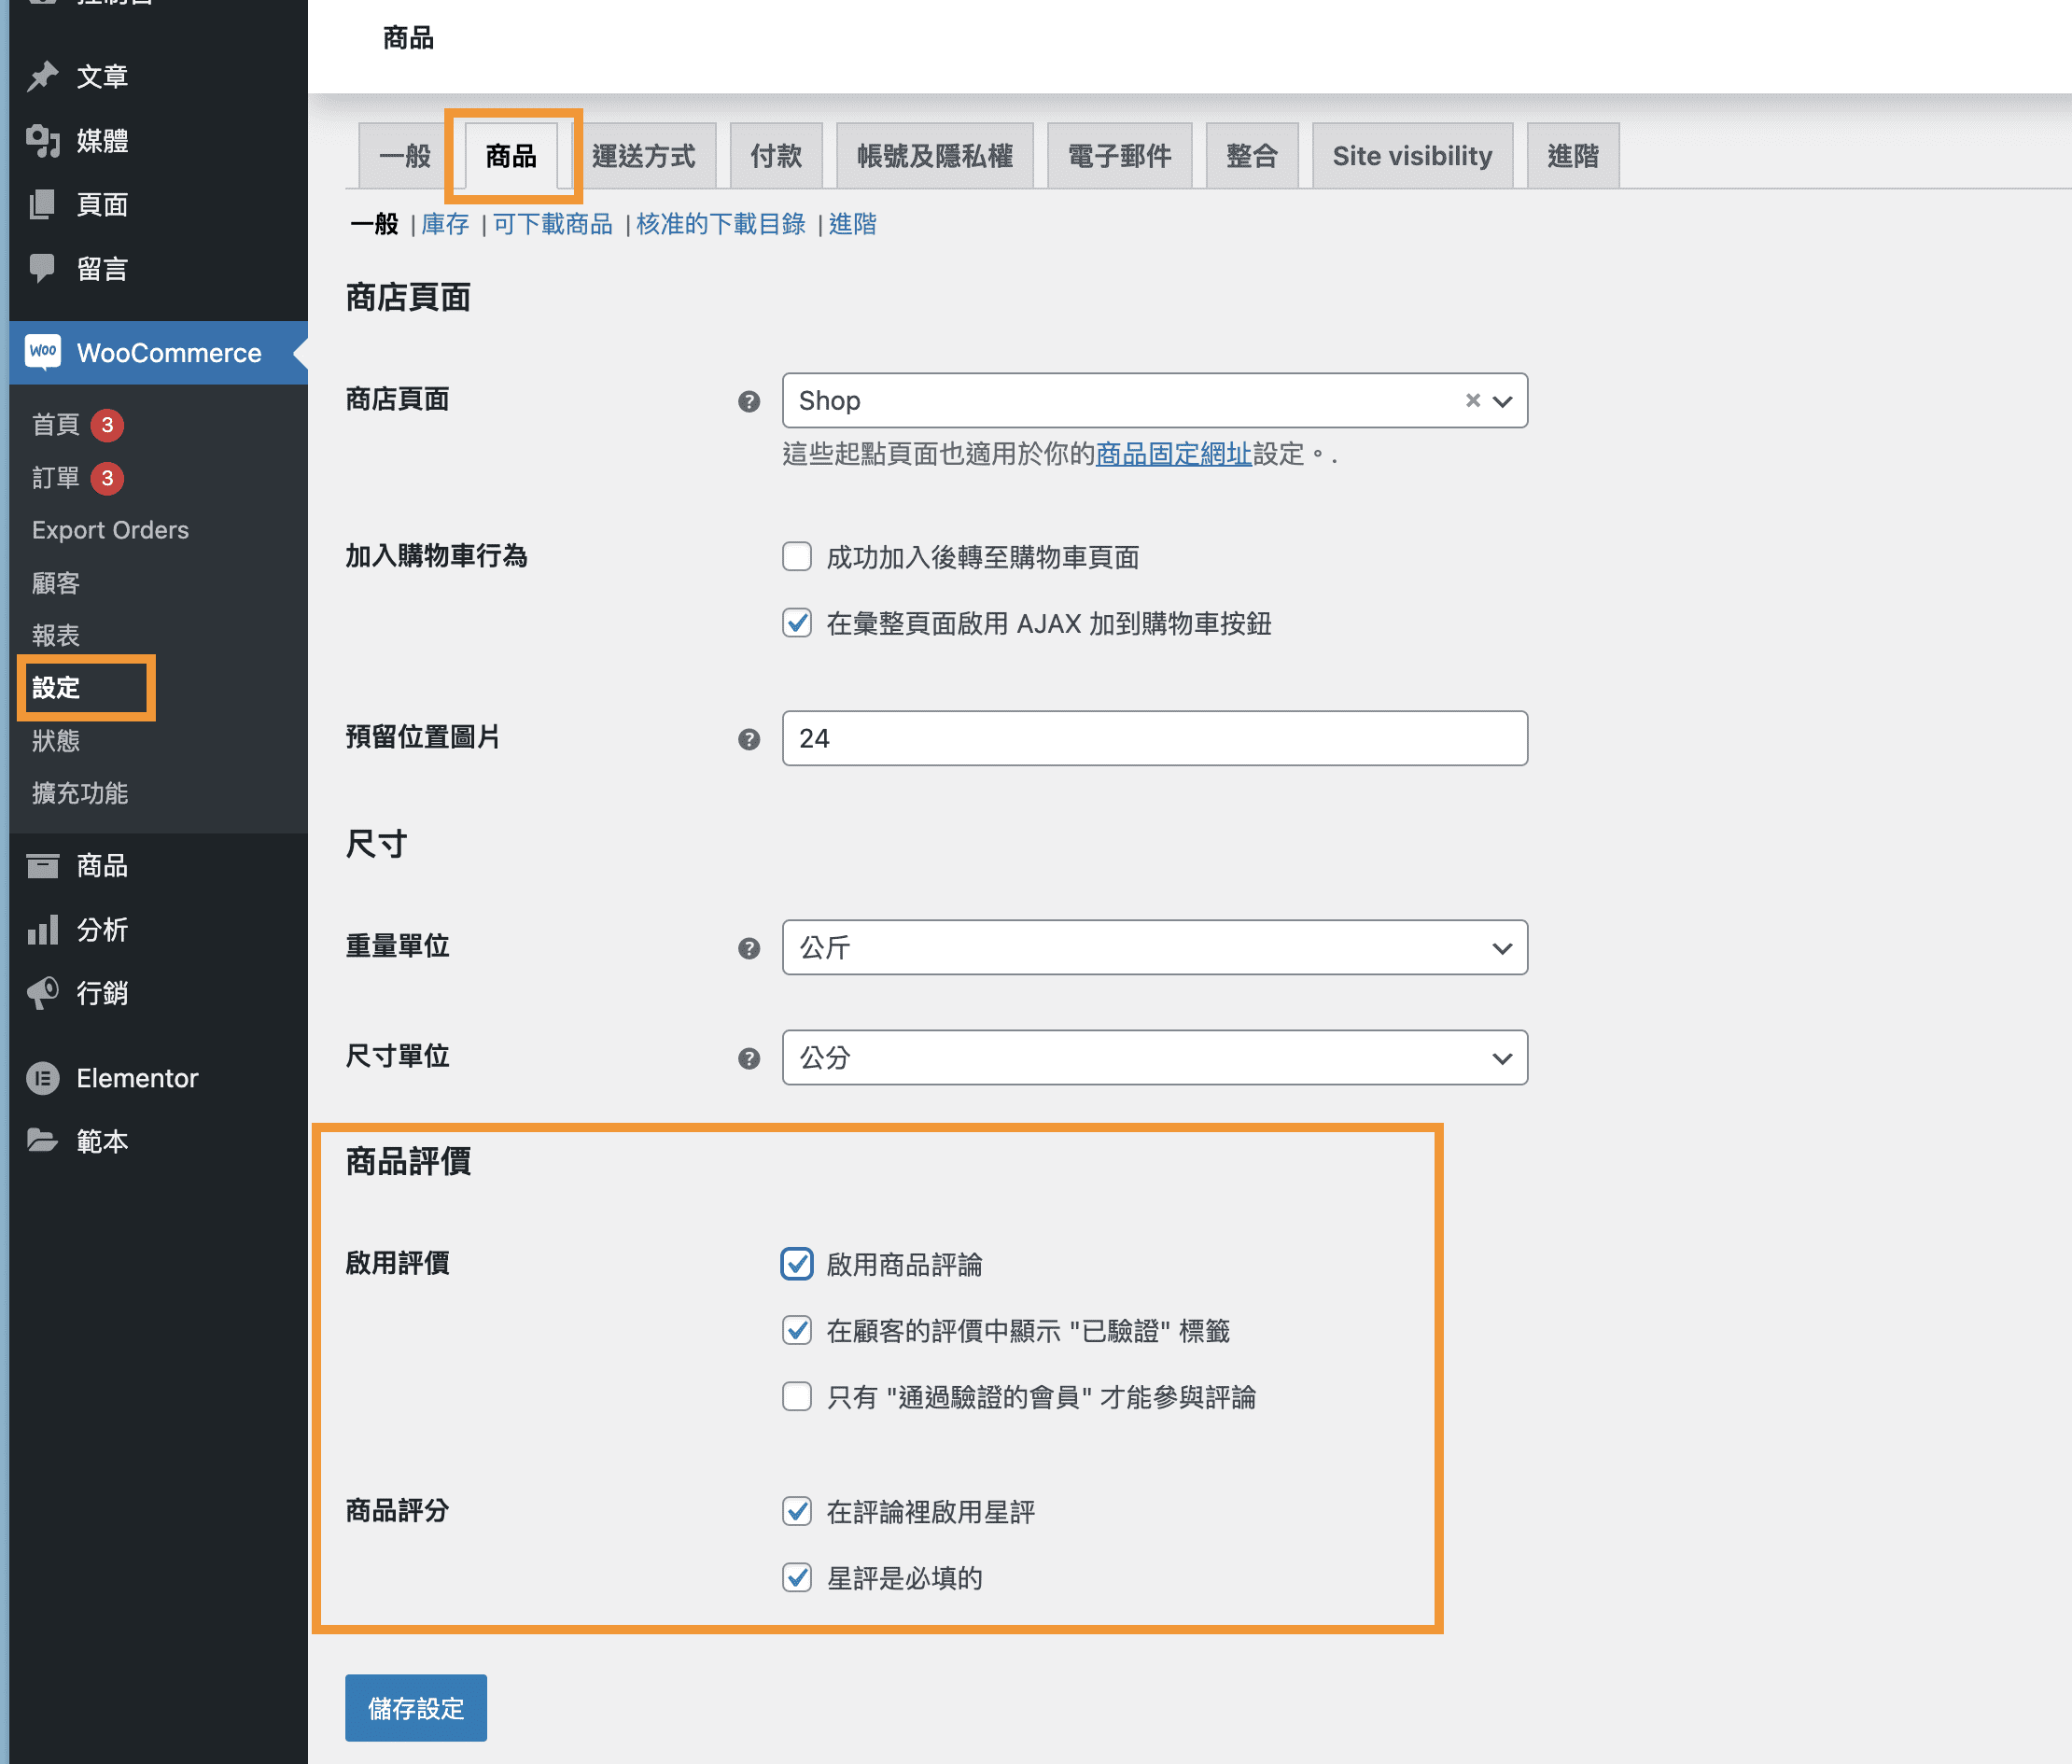Click the 預留位置圖片 input field

pos(1154,739)
